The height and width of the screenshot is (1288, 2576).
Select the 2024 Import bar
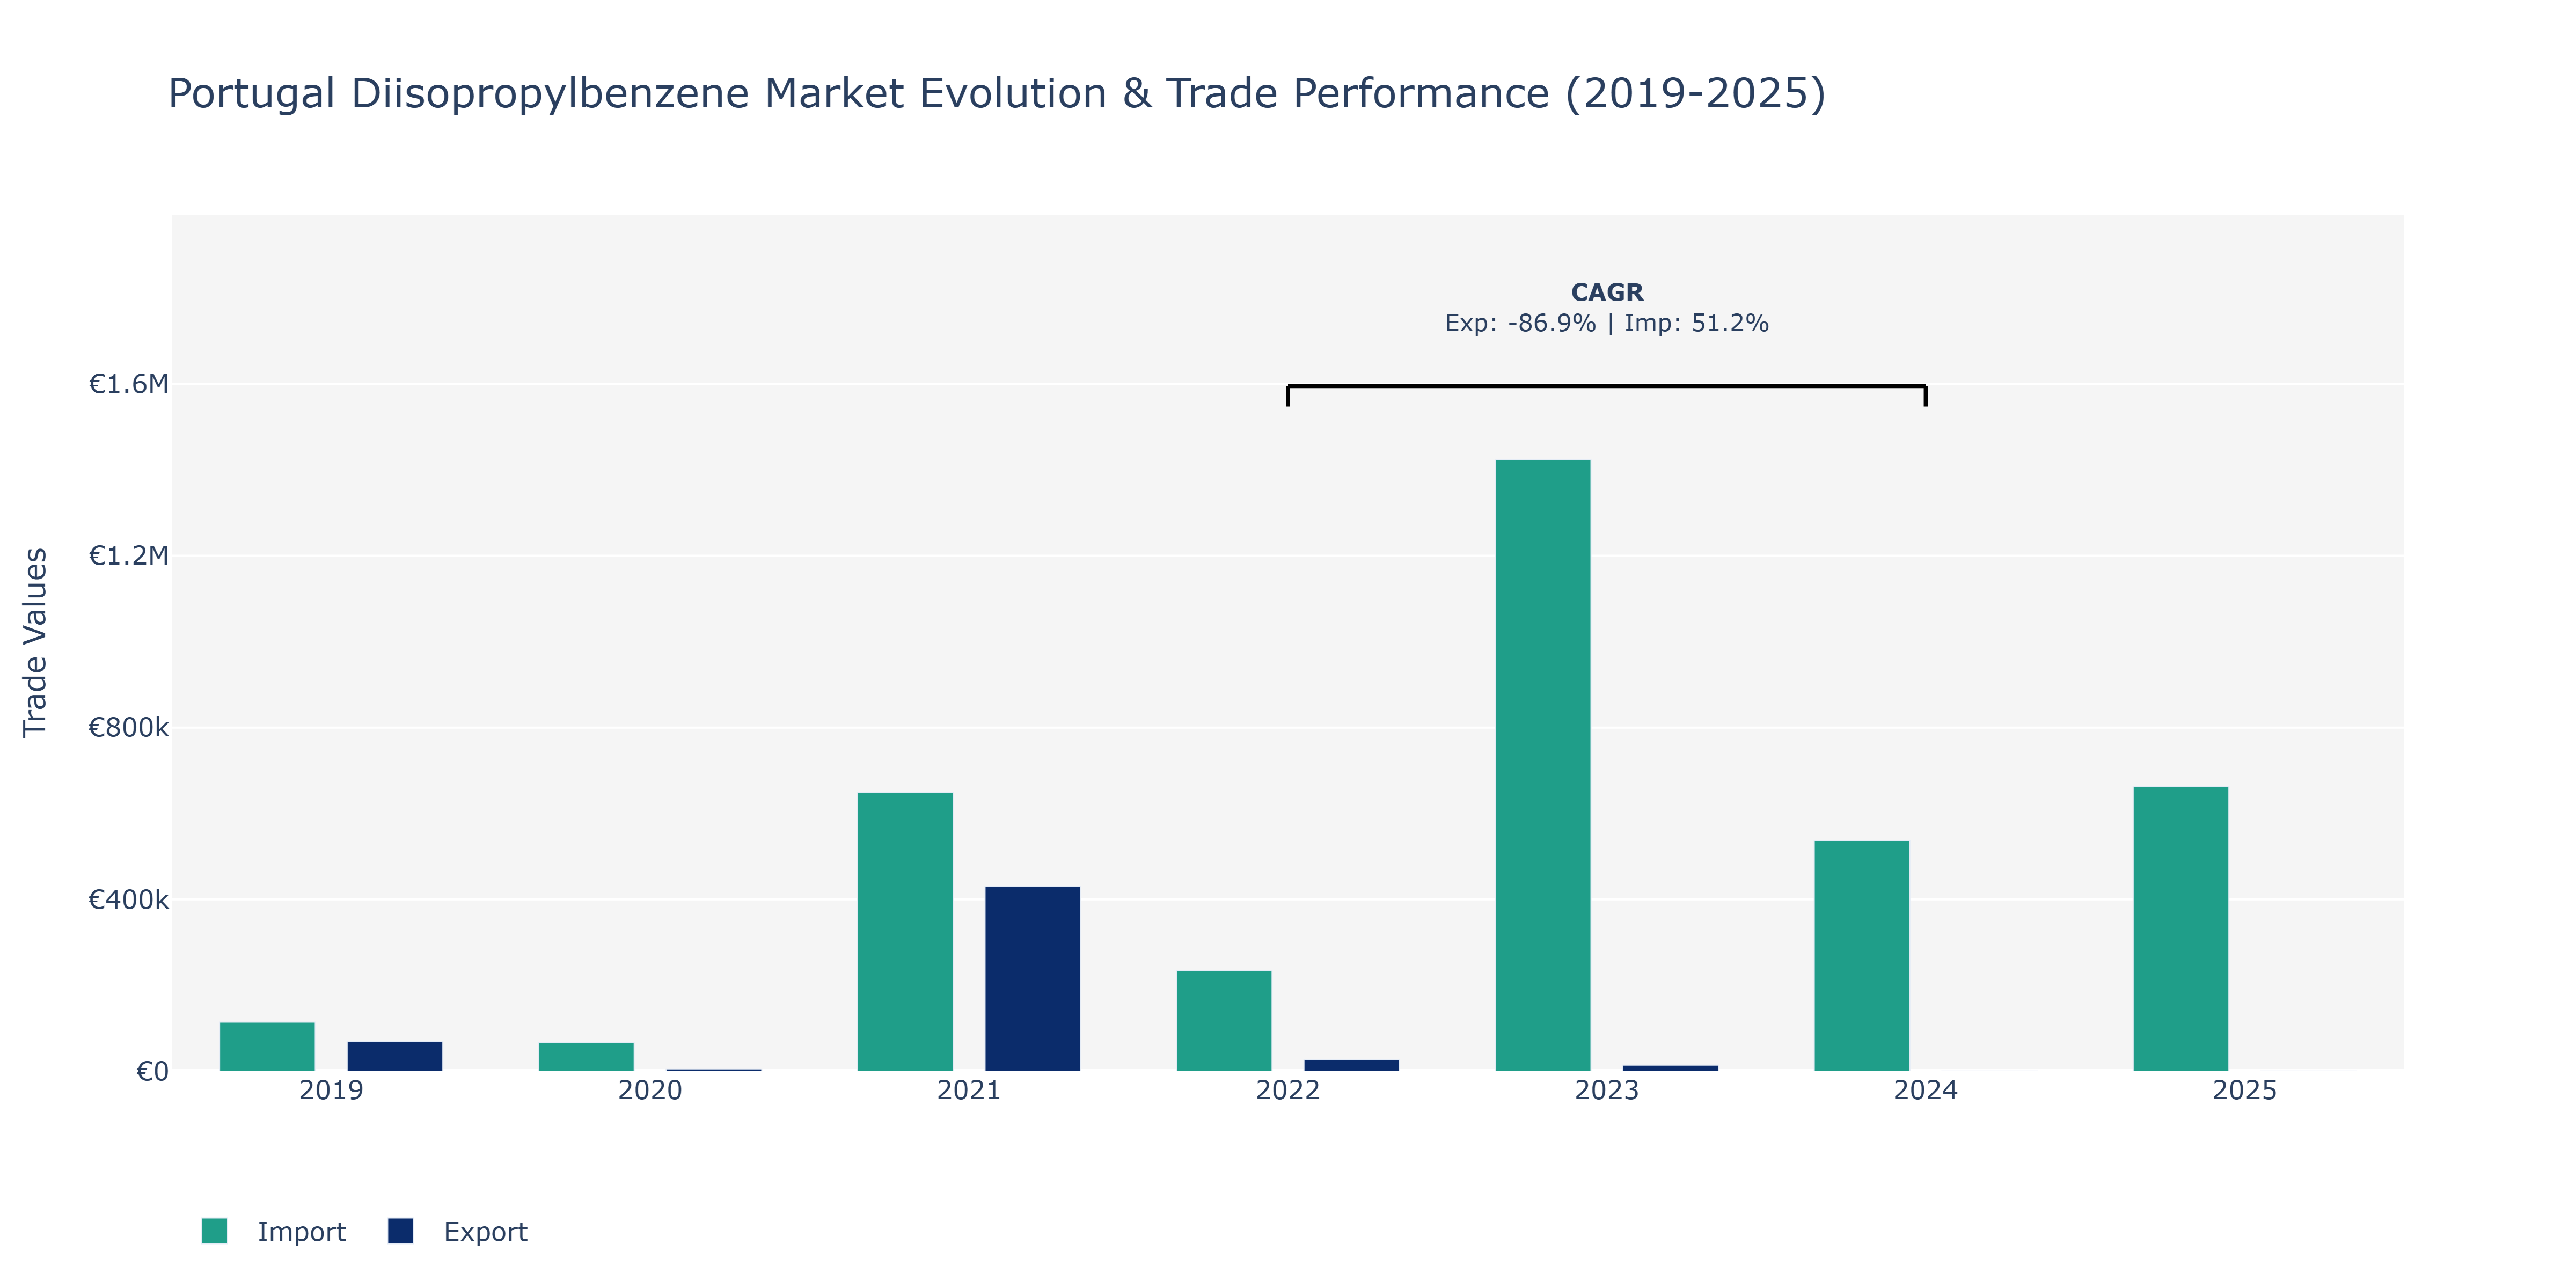1861,956
